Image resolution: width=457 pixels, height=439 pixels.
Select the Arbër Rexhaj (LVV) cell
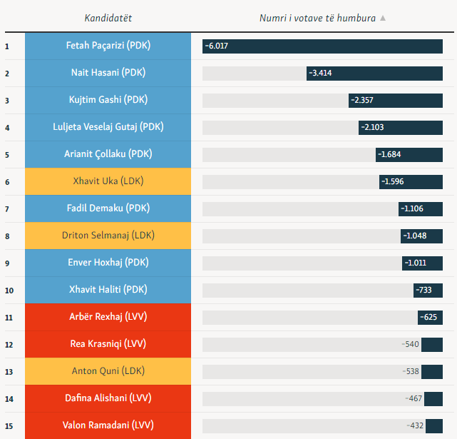(108, 317)
